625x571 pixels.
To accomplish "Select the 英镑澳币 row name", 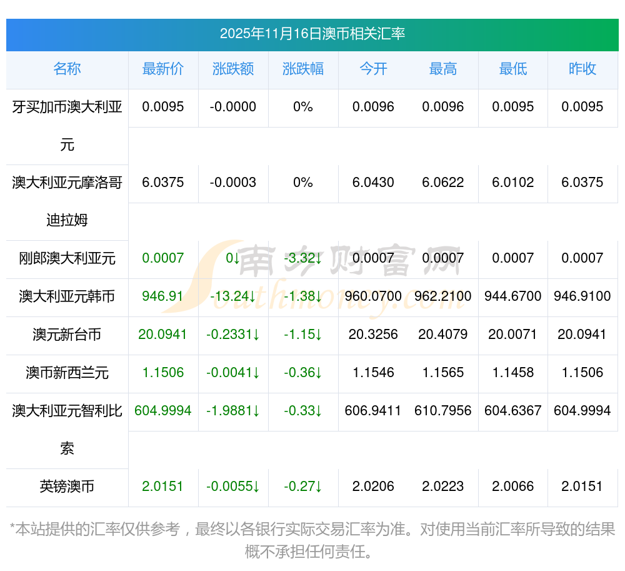I will [x=67, y=487].
